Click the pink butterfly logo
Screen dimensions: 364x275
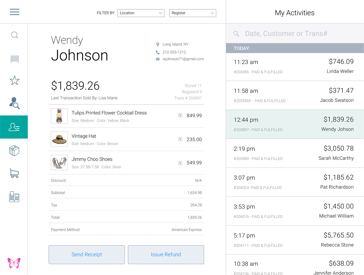tap(14, 263)
